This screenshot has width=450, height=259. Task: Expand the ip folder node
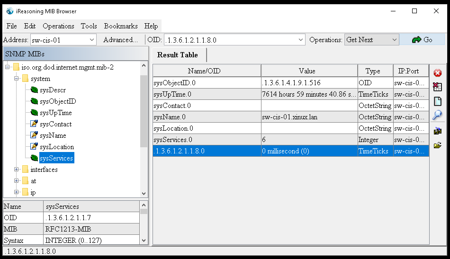point(17,192)
